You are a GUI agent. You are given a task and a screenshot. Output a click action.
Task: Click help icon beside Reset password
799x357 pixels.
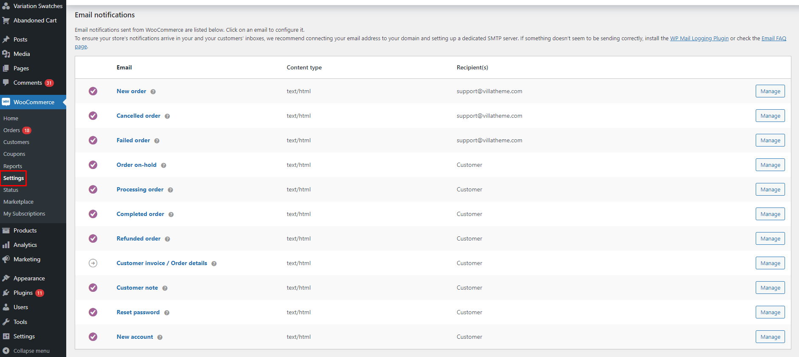[x=167, y=313]
